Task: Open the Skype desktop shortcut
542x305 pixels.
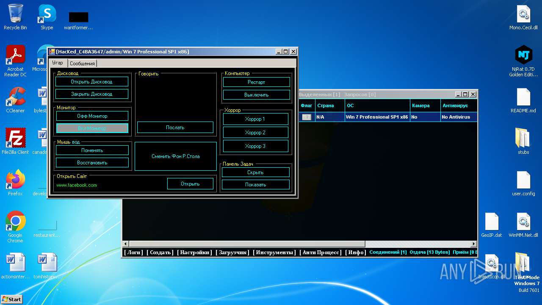Action: pyautogui.click(x=47, y=17)
